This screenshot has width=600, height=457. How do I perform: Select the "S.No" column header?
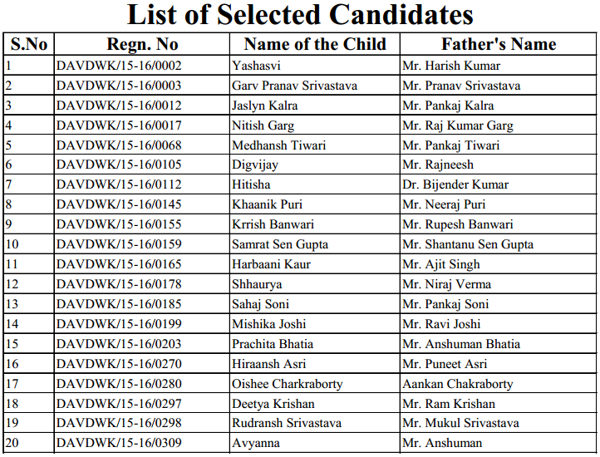tap(29, 45)
